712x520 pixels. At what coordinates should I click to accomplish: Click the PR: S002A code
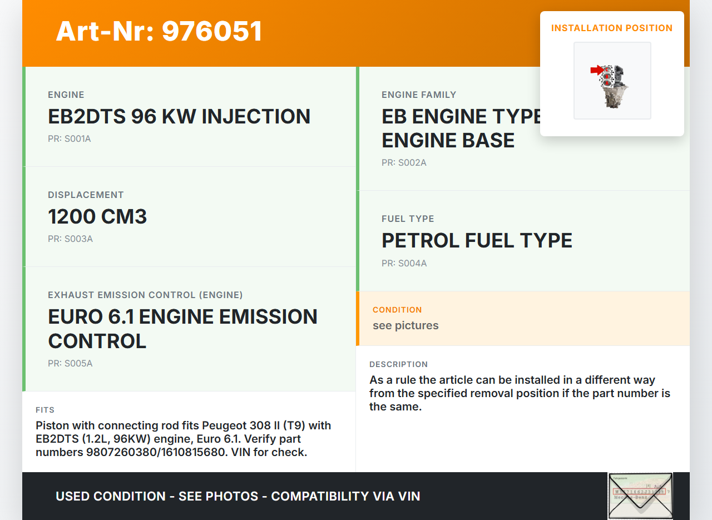point(404,163)
